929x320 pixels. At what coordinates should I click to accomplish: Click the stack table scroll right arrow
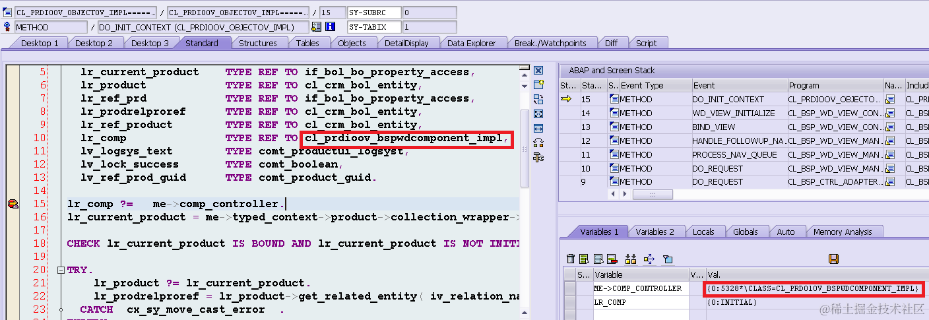point(625,195)
